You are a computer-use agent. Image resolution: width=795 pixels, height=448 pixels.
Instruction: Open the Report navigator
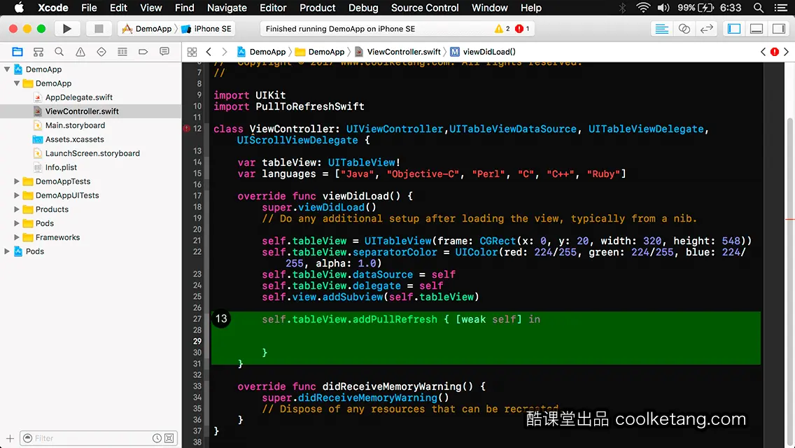tap(164, 52)
